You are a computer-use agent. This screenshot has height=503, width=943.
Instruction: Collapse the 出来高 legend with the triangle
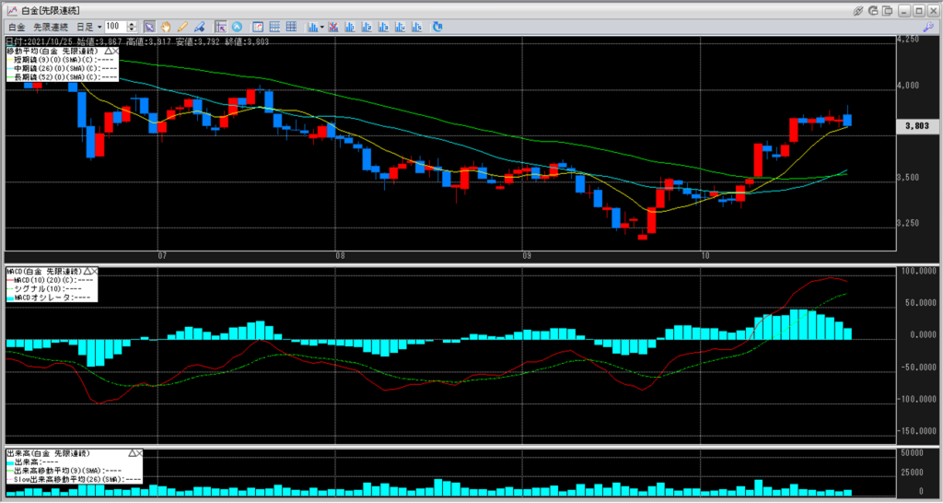coord(132,453)
